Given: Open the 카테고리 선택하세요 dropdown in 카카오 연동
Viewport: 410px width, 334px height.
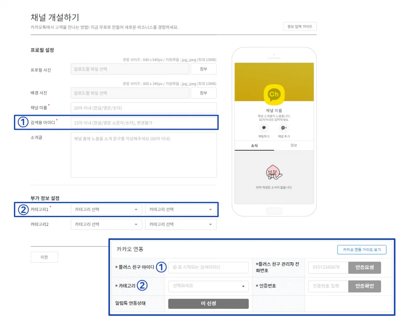Looking at the screenshot, I should 208,286.
